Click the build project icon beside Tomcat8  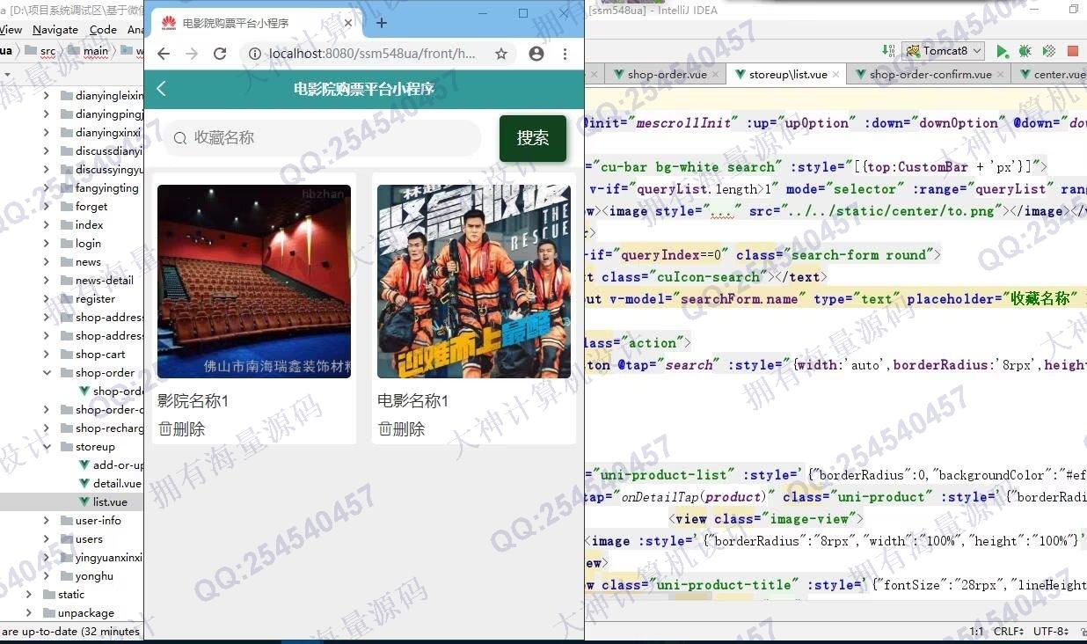890,51
